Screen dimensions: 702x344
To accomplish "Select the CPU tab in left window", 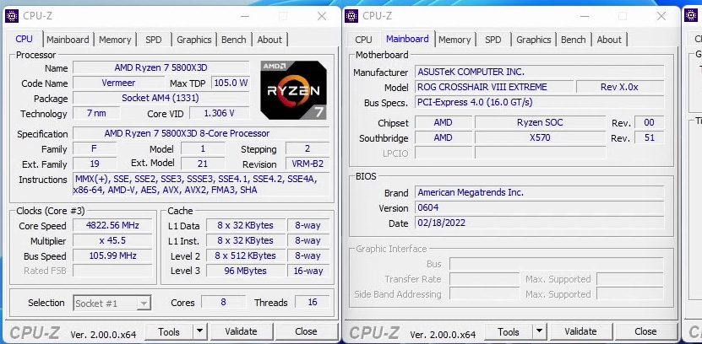I will 24,39.
